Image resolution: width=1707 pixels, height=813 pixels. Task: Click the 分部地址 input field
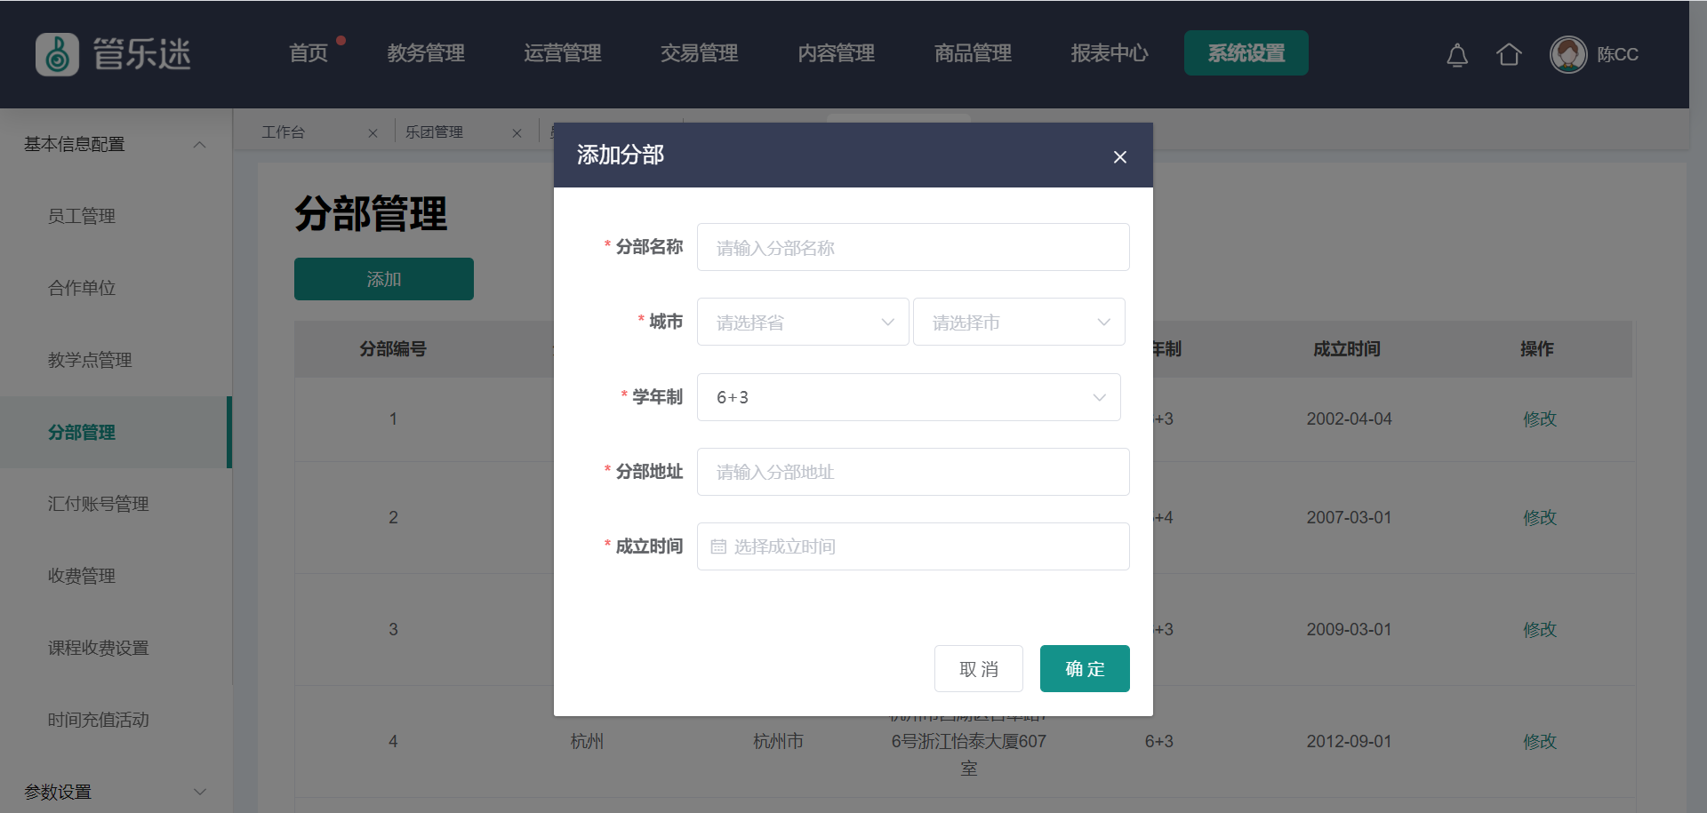tap(912, 472)
